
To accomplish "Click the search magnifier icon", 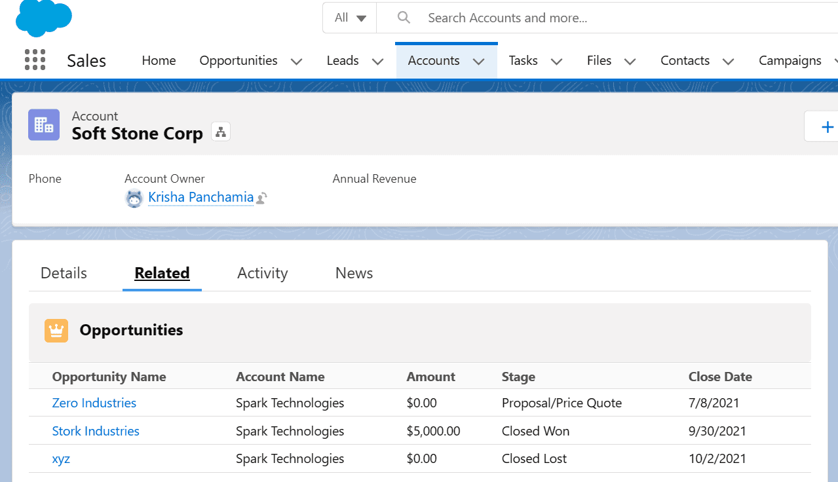I will pos(404,18).
